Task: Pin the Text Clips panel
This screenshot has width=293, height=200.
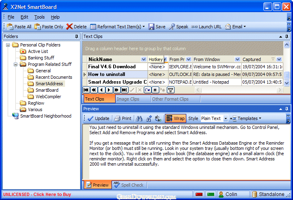Action: [x=287, y=36]
